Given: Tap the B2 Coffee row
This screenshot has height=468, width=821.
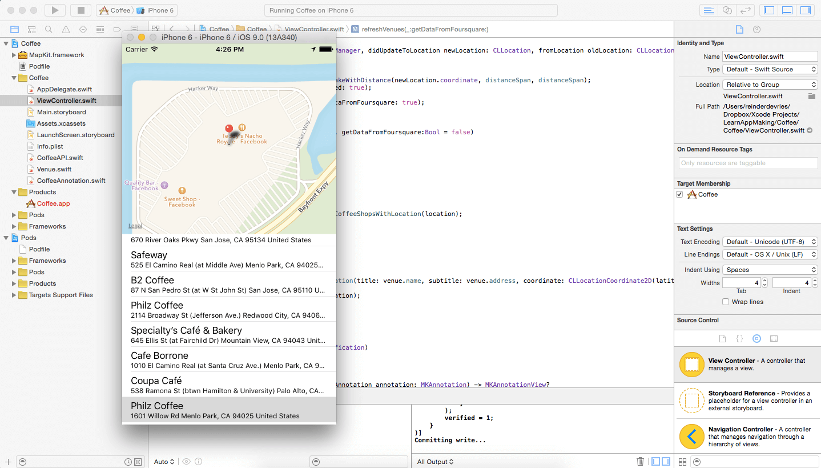Looking at the screenshot, I should pyautogui.click(x=229, y=284).
